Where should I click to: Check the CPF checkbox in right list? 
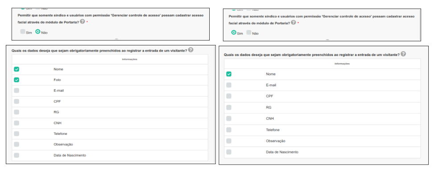tap(229, 96)
